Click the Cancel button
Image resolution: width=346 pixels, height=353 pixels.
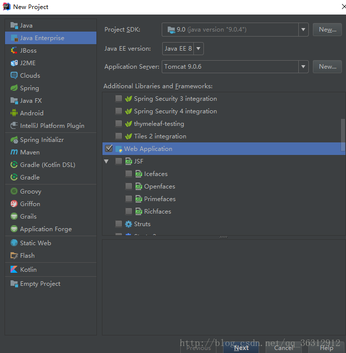click(x=284, y=347)
